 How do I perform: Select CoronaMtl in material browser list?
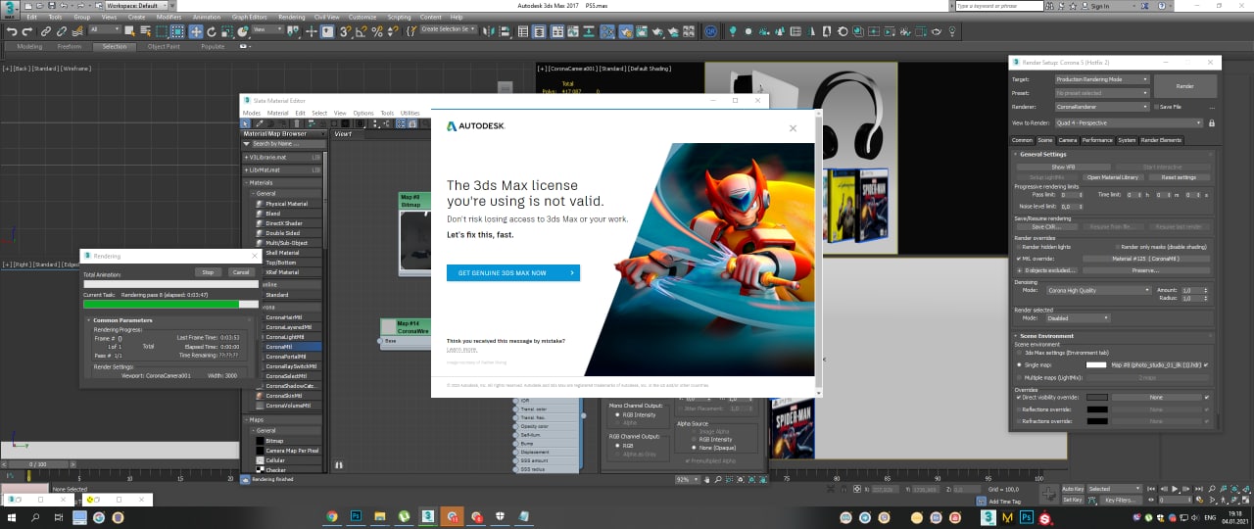coord(291,346)
